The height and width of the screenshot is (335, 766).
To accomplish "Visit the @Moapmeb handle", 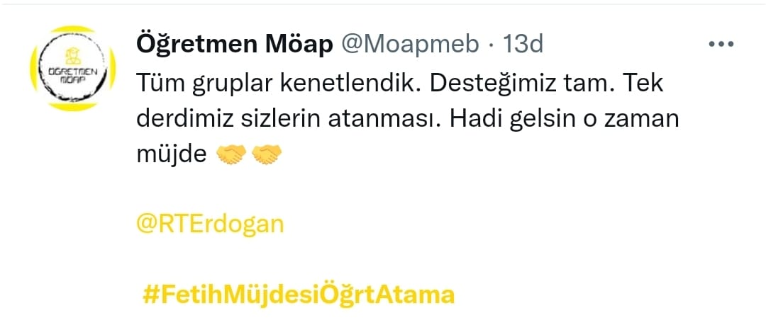I will tap(410, 45).
